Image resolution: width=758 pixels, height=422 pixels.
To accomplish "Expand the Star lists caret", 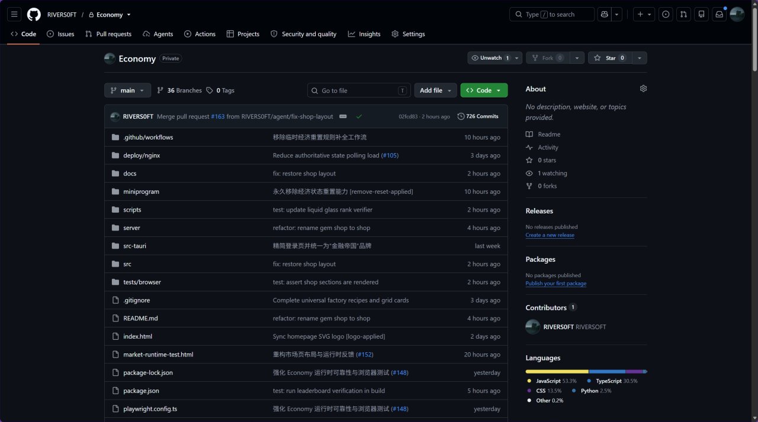I will (640, 58).
